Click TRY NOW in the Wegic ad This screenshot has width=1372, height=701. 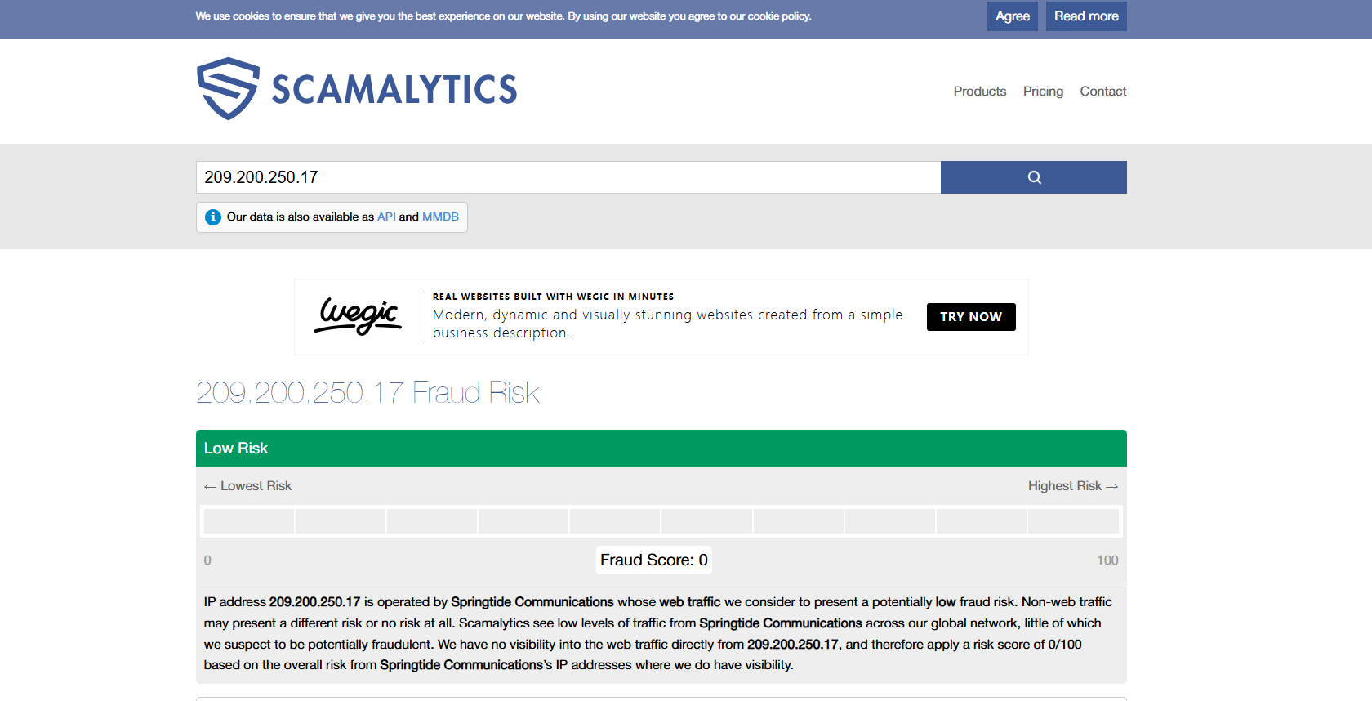point(971,317)
